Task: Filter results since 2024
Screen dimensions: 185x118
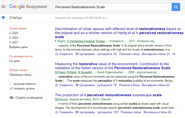Action: tap(14, 38)
